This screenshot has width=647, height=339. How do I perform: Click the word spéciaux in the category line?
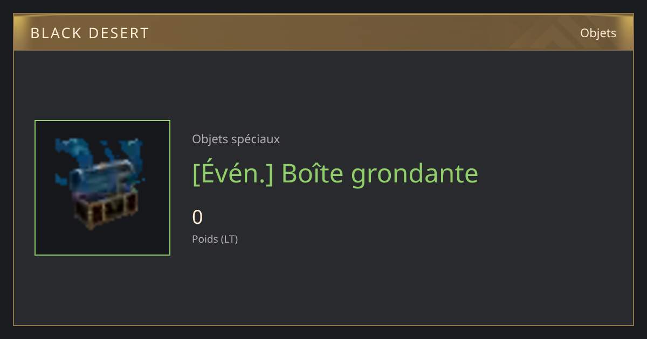tap(256, 139)
